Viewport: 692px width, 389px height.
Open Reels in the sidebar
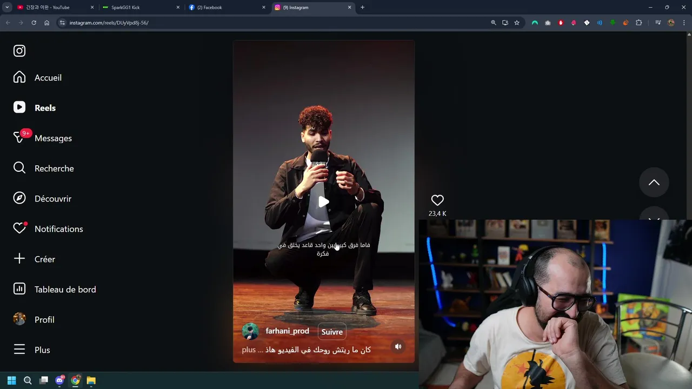[x=35, y=108]
